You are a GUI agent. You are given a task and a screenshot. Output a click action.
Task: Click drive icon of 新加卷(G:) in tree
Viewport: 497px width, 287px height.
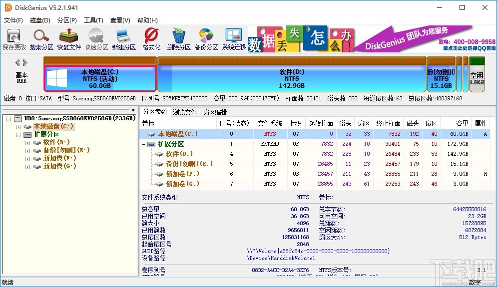[x=37, y=167]
